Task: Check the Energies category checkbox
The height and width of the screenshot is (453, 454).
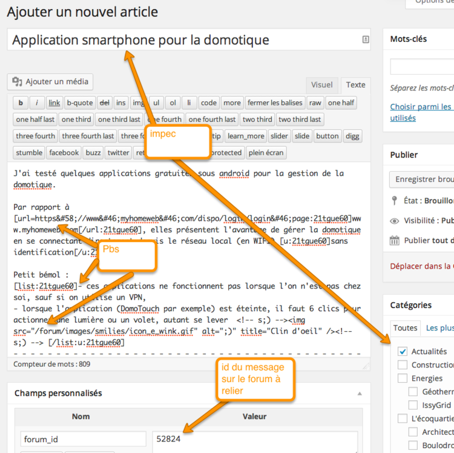Action: [403, 378]
